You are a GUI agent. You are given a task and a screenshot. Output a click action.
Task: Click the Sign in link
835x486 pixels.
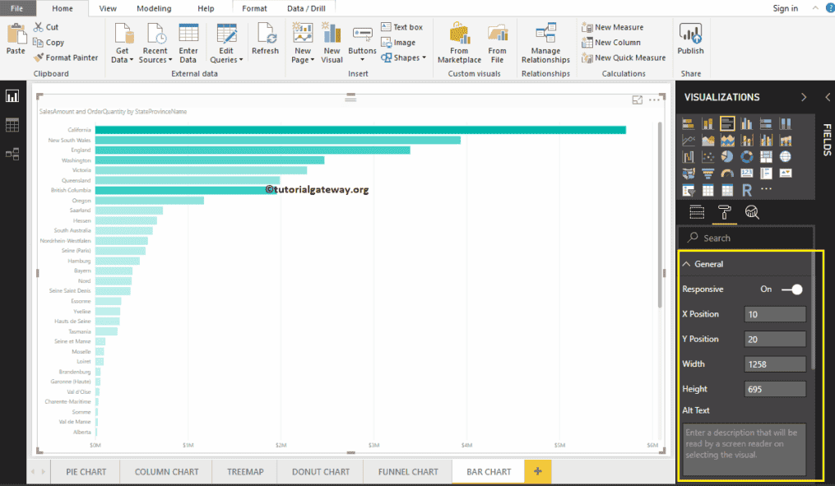coord(785,7)
